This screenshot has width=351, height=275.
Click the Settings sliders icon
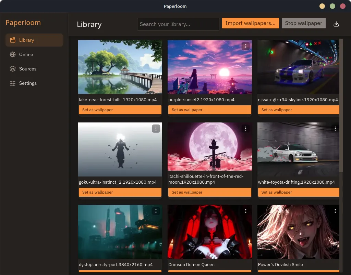coord(13,83)
